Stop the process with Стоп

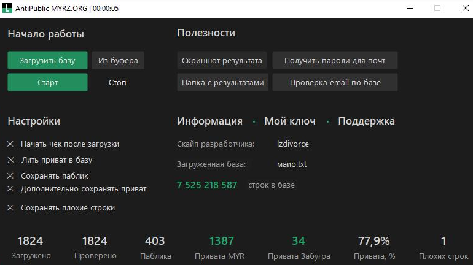tap(117, 82)
